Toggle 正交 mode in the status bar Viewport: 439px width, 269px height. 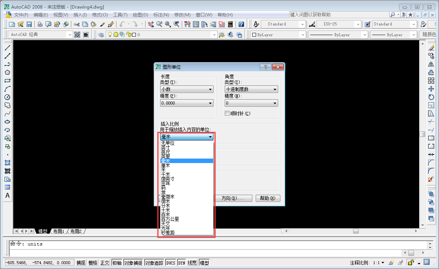(105, 262)
